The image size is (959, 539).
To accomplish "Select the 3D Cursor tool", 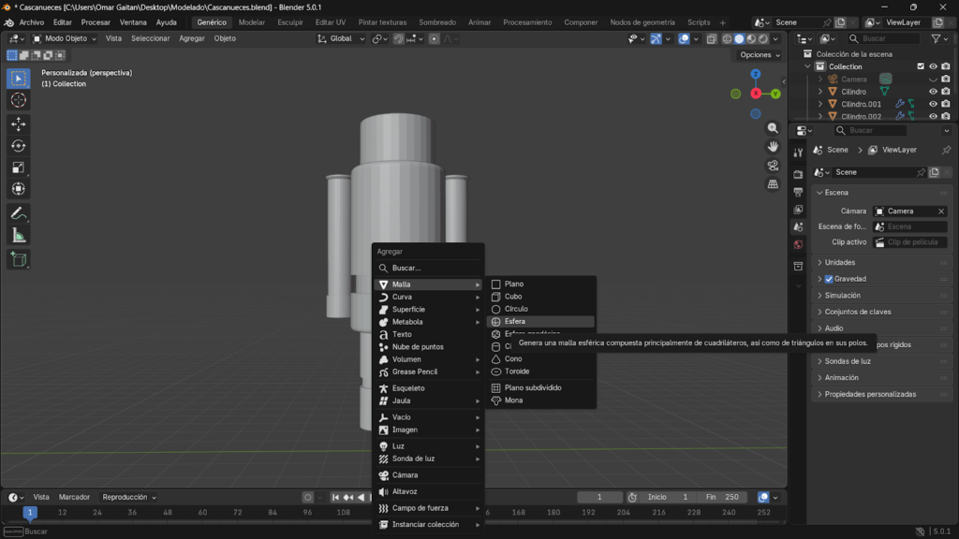I will point(19,100).
